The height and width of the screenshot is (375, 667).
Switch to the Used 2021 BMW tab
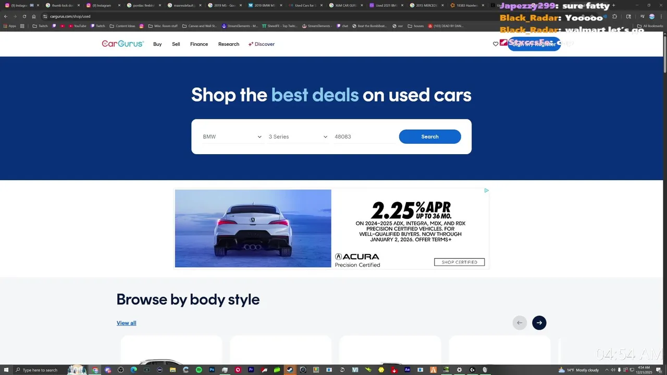(386, 5)
